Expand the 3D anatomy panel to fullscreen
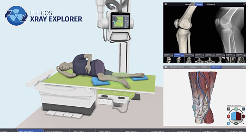Screen dimensions: 246x132 244,67
